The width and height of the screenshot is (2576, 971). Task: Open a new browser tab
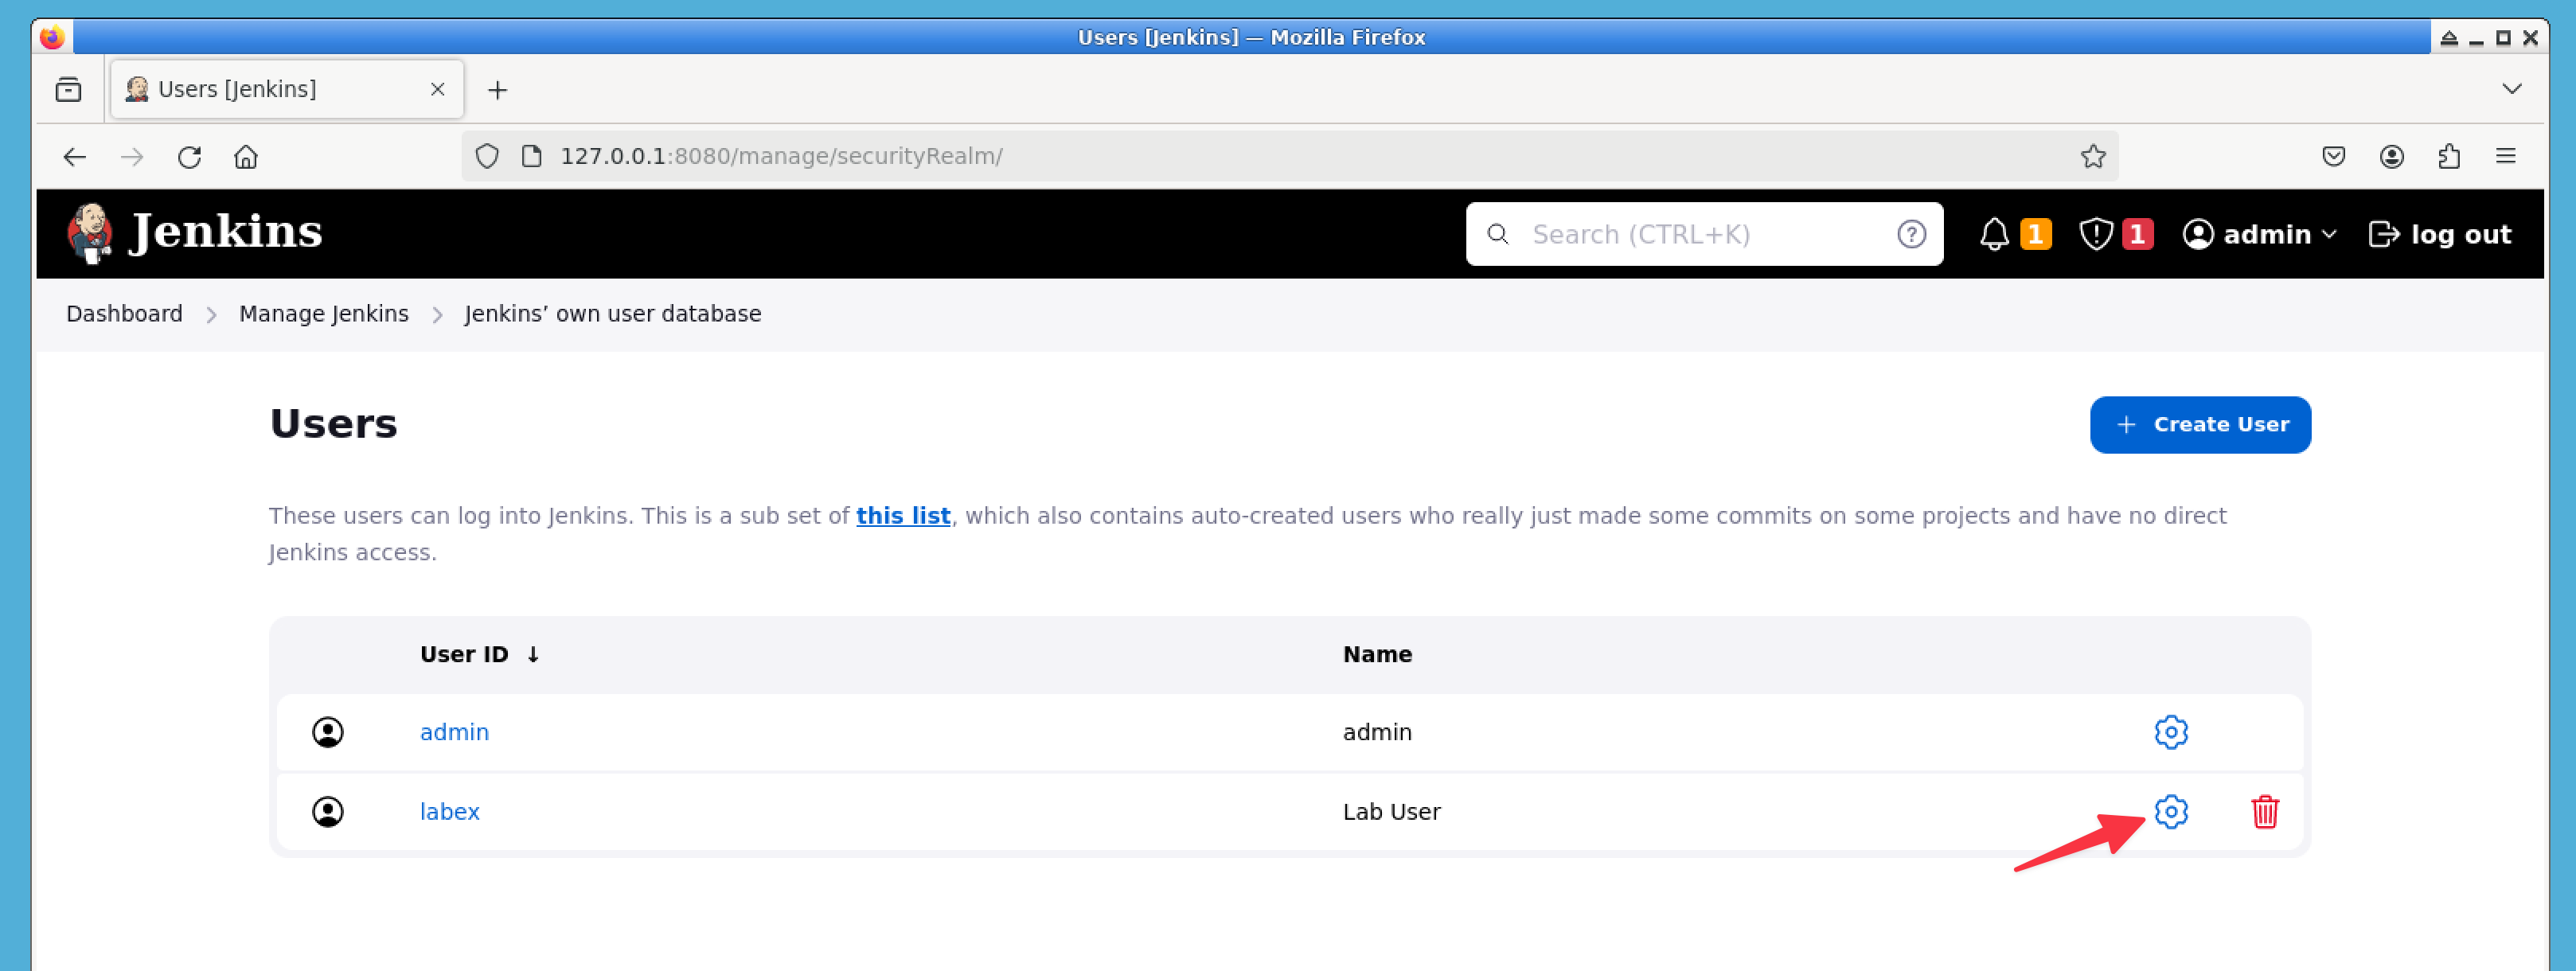pos(497,90)
